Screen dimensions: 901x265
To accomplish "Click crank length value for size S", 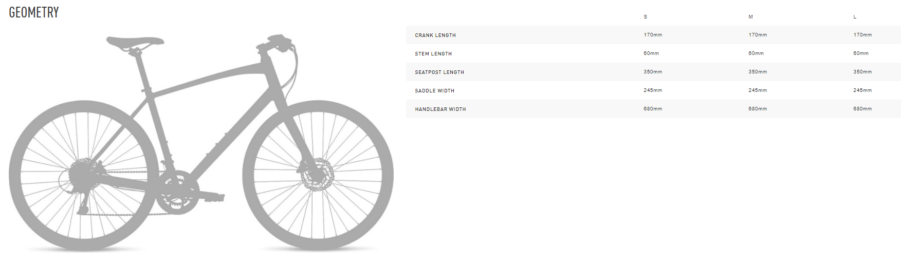I will tap(653, 35).
